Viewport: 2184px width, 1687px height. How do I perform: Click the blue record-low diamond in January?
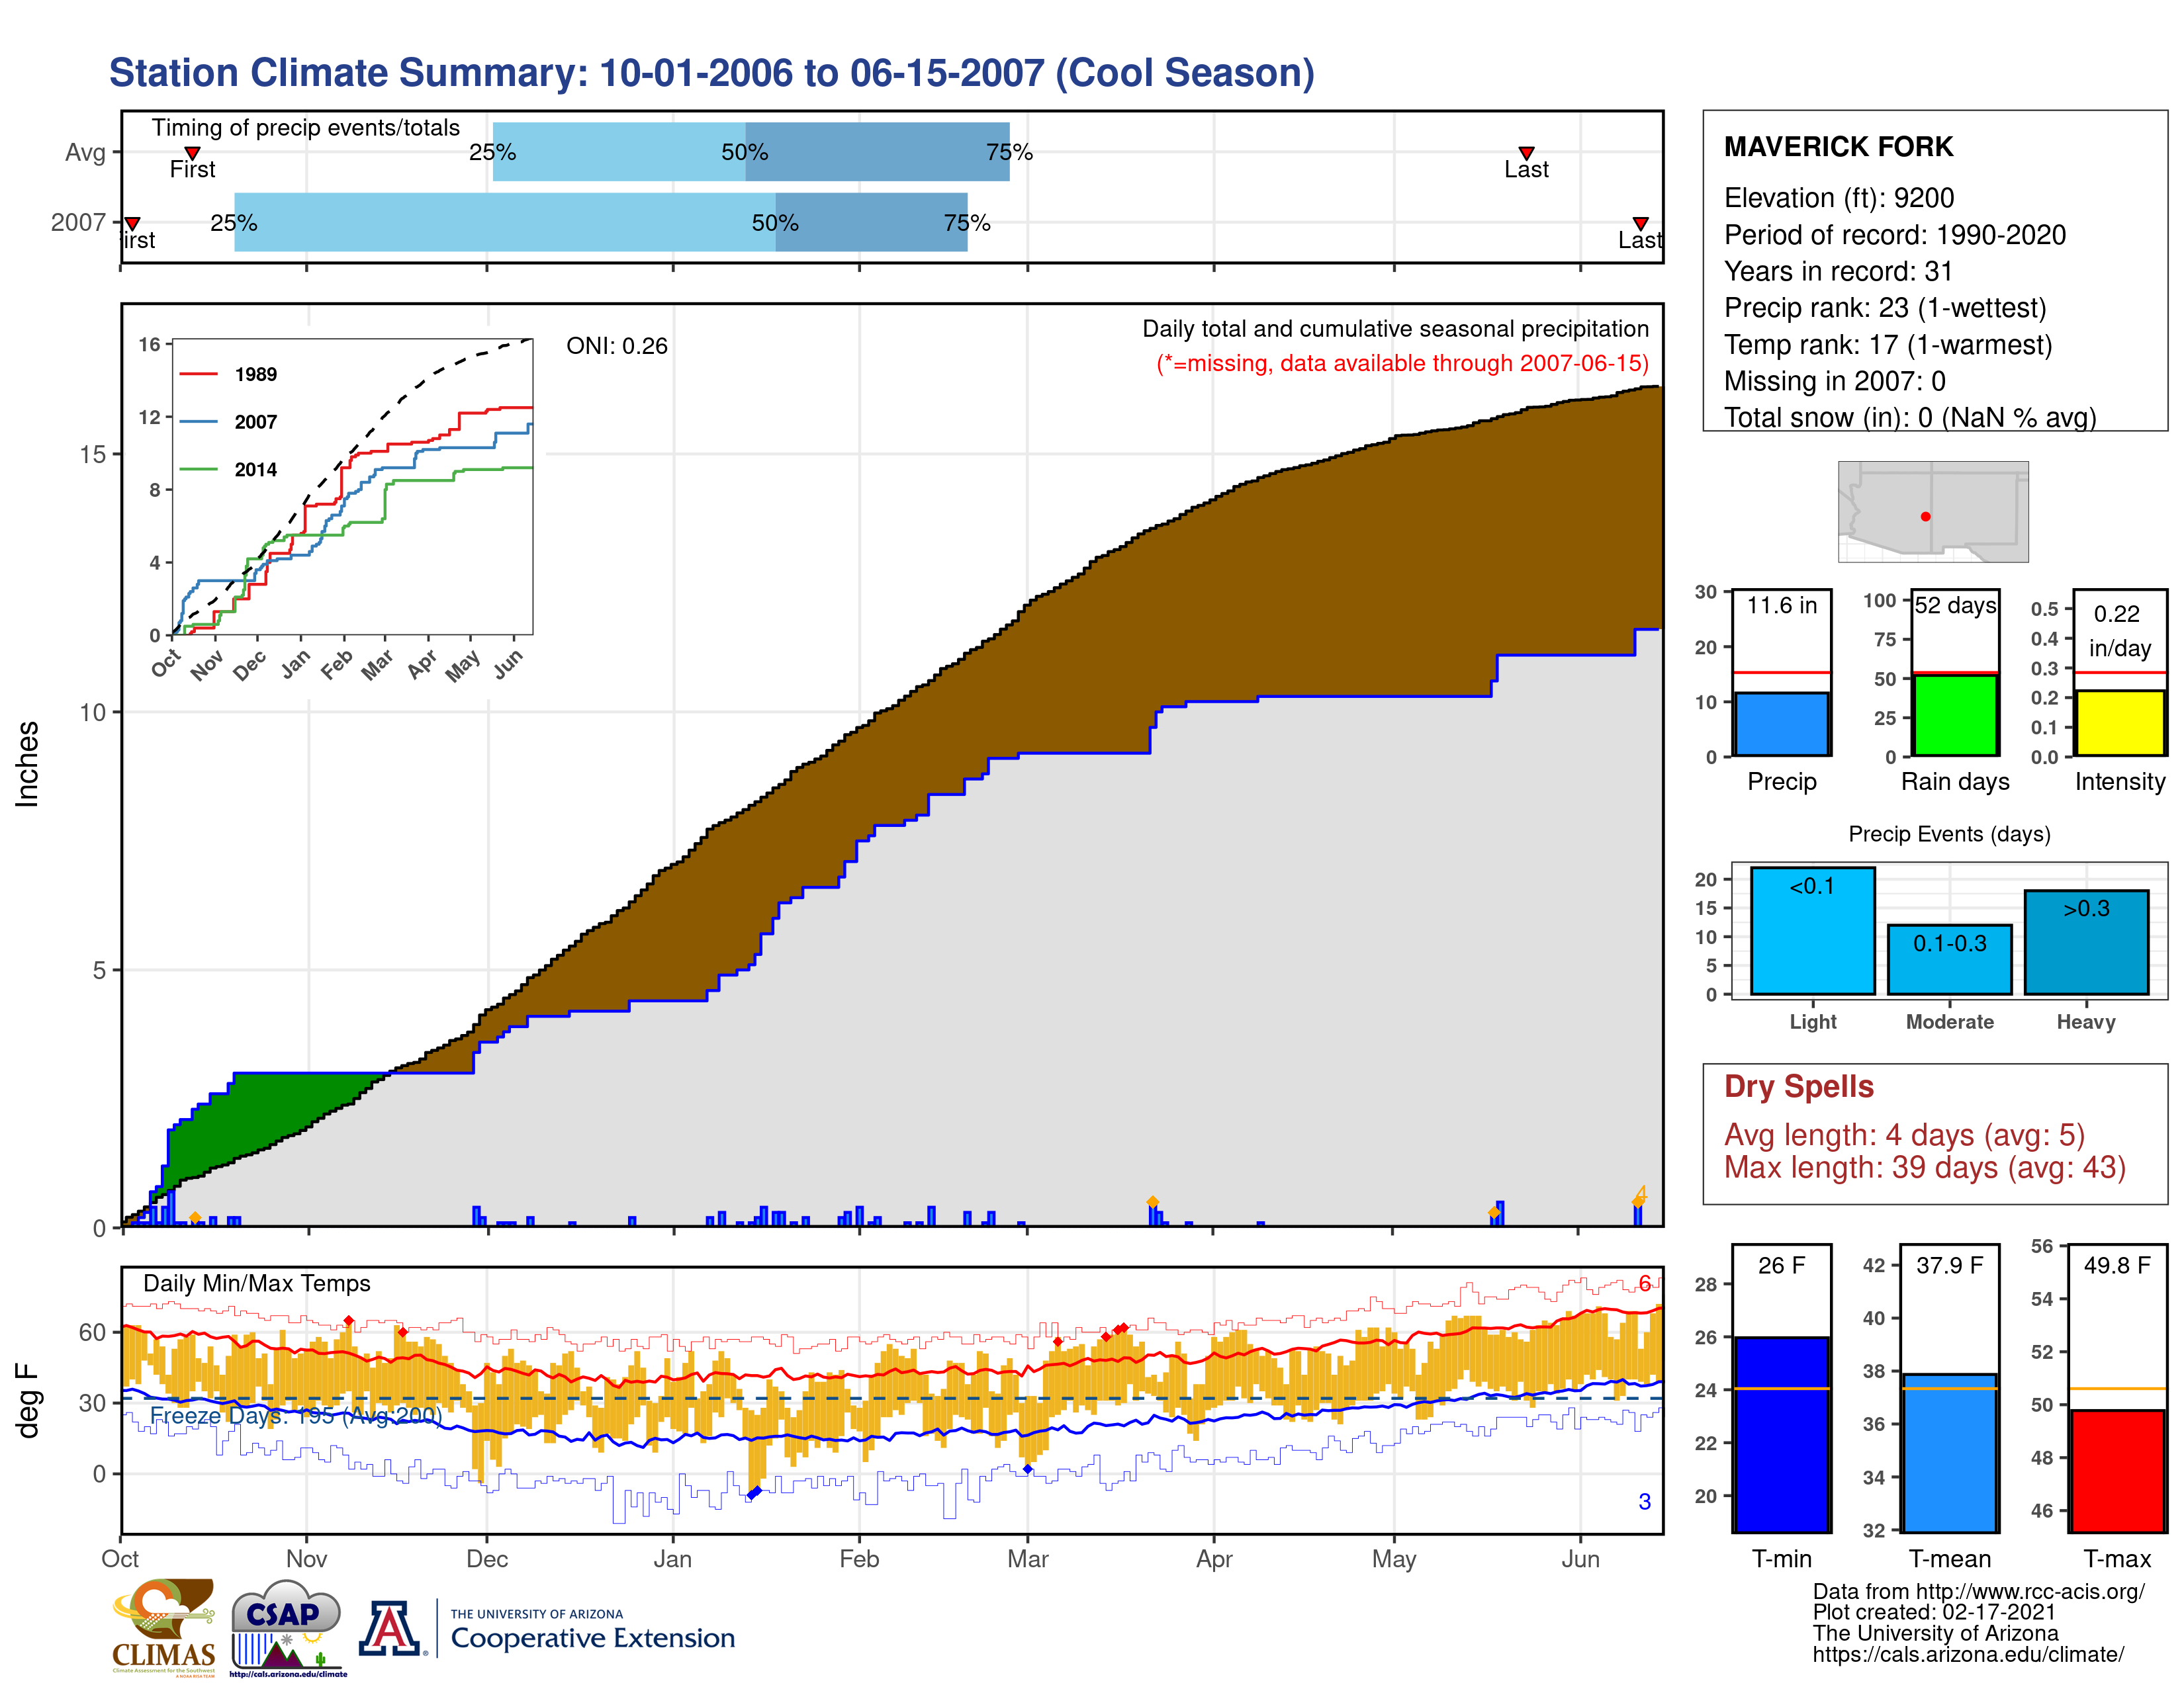(x=755, y=1492)
